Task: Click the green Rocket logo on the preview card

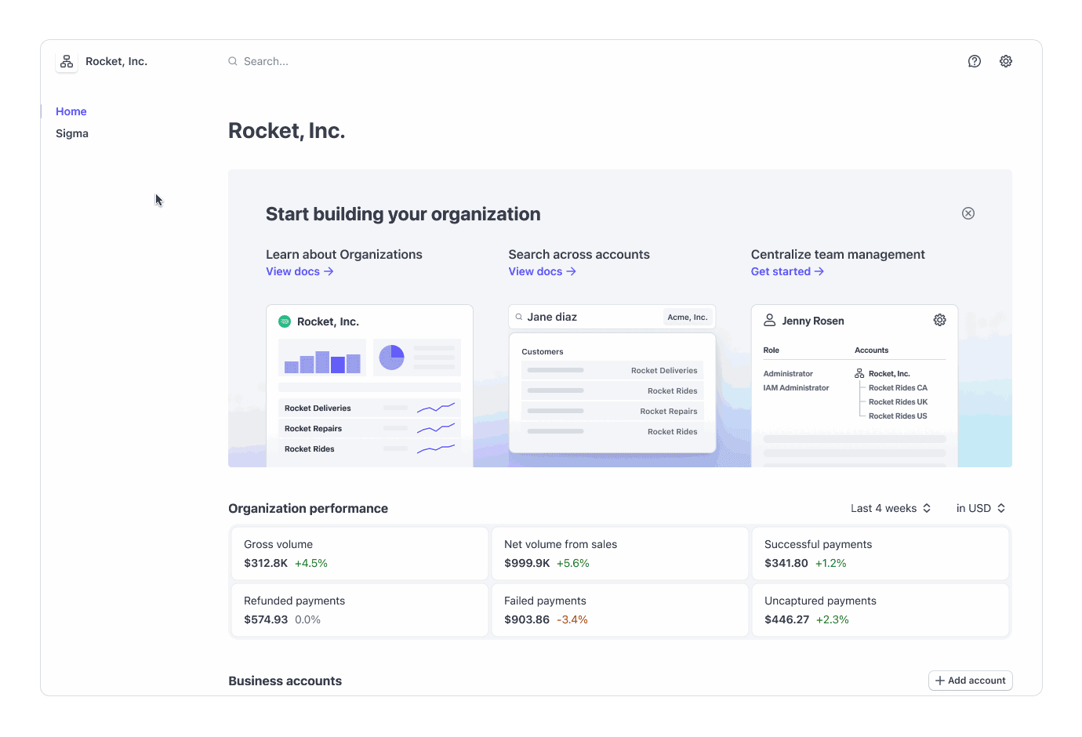Action: (284, 321)
